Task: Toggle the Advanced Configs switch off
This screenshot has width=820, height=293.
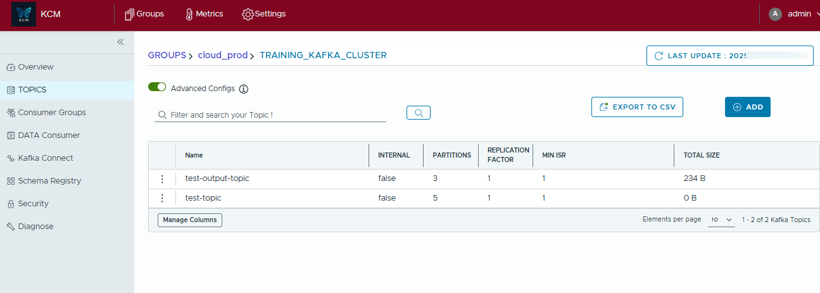Action: pos(157,87)
